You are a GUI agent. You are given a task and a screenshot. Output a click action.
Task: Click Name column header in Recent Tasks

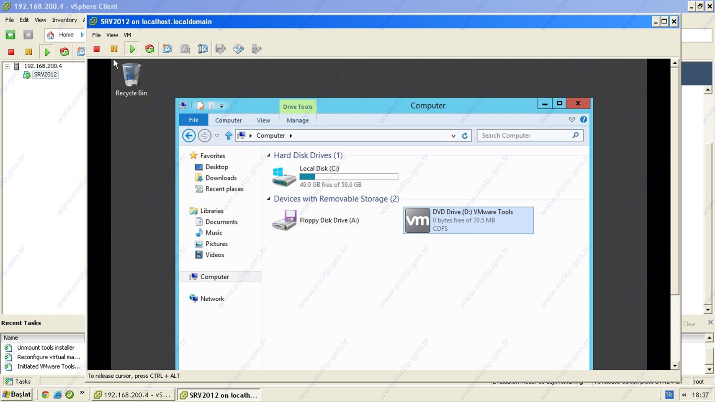(43, 338)
